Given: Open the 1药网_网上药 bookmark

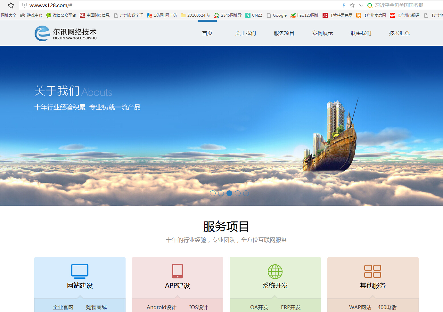Looking at the screenshot, I should [x=162, y=15].
